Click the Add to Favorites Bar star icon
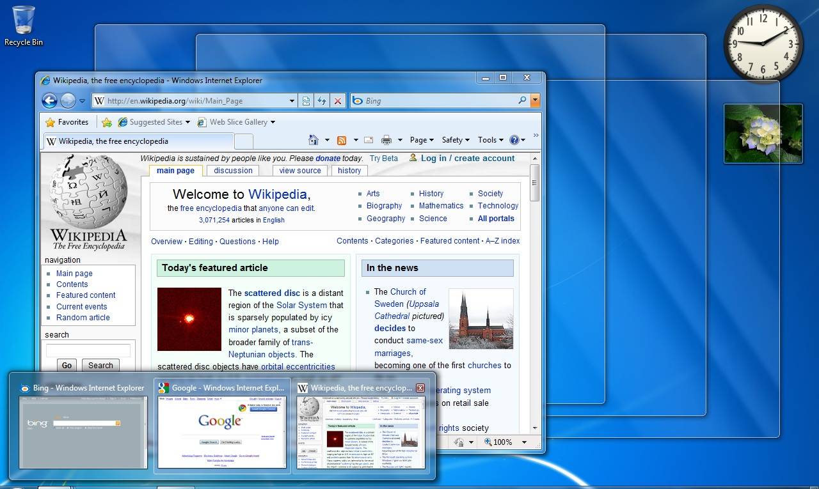This screenshot has width=819, height=489. pos(107,122)
